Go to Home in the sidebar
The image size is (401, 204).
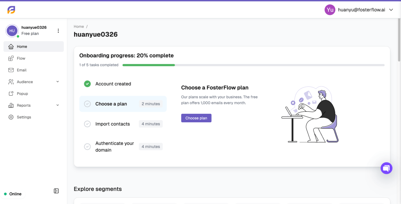point(33,47)
